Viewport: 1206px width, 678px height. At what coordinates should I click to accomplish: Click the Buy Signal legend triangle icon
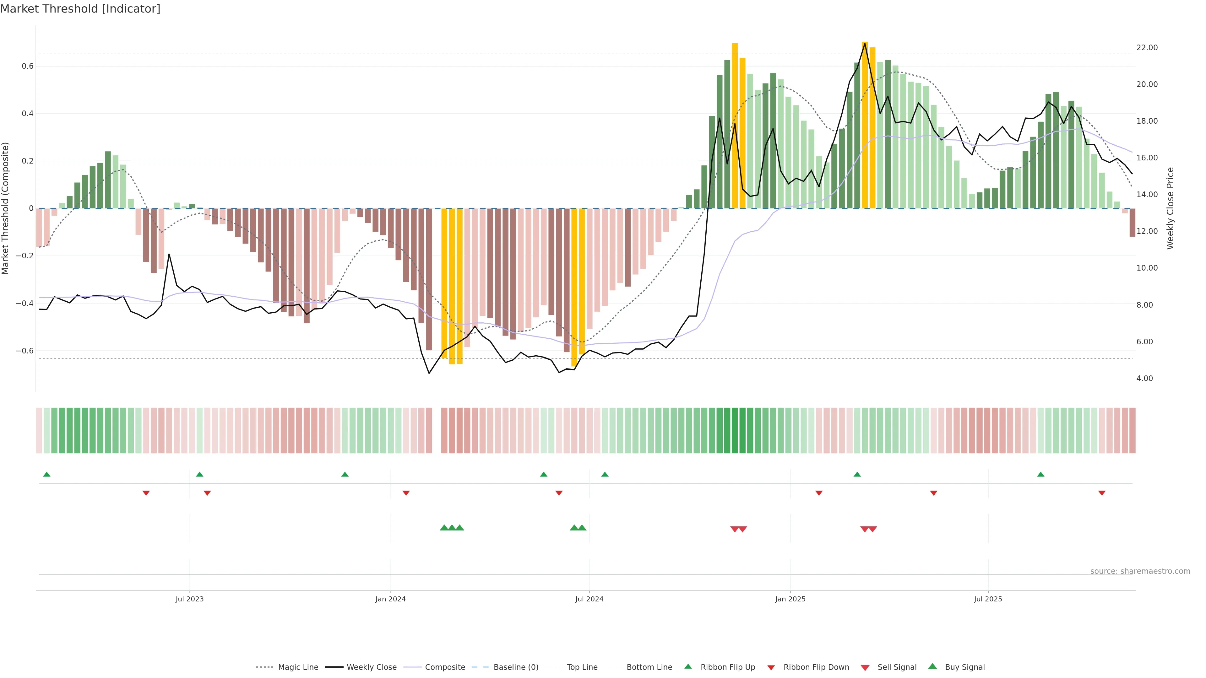pyautogui.click(x=932, y=666)
